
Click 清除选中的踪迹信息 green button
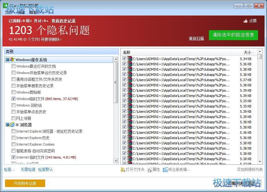click(x=233, y=35)
